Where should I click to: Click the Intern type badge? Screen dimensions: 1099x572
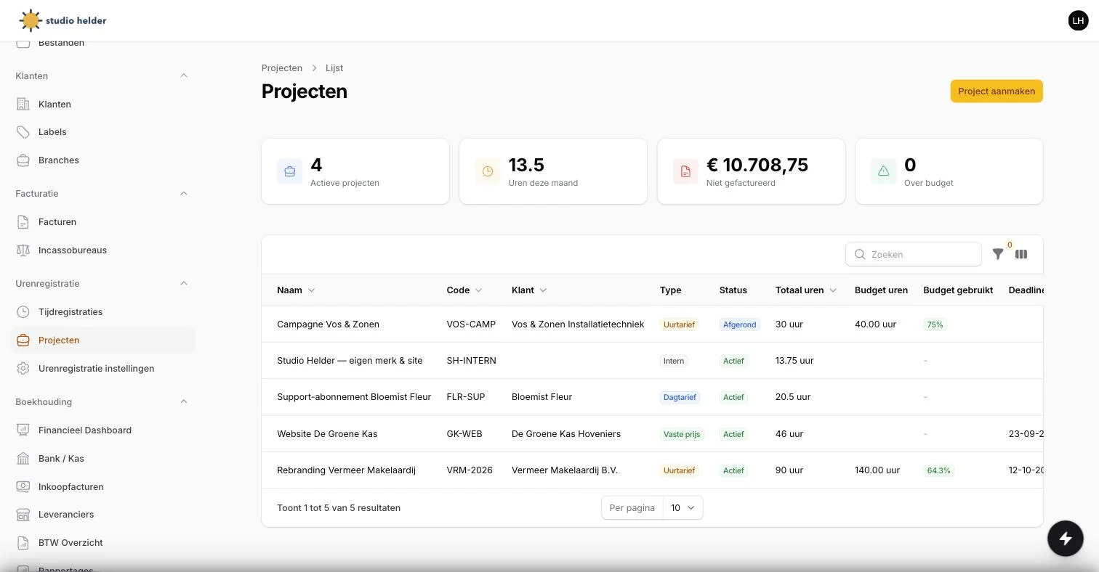click(x=674, y=361)
